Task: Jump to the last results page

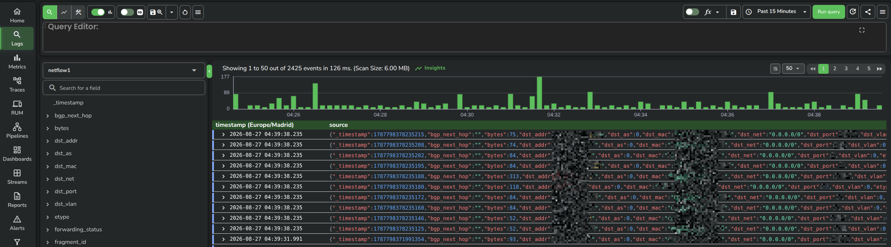Action: (x=879, y=68)
